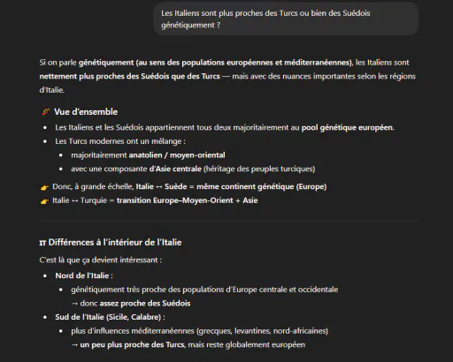Click the arrow before "un peu plus proche des Turcs"
Viewport: 453px width, 362px height.
click(x=74, y=345)
